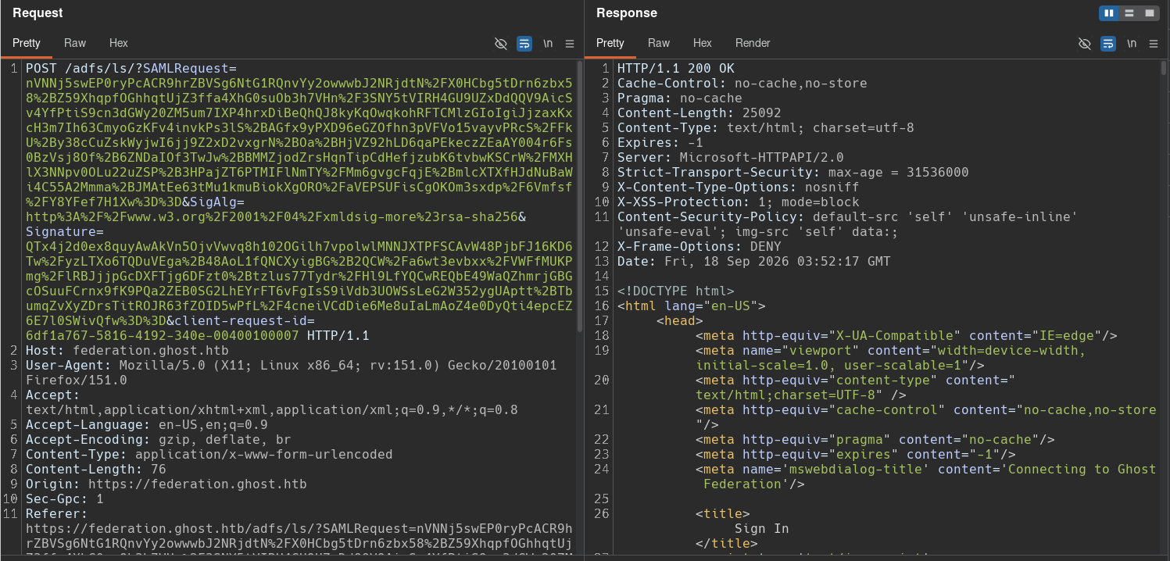Toggle non-printable characters in Request panel

point(501,44)
